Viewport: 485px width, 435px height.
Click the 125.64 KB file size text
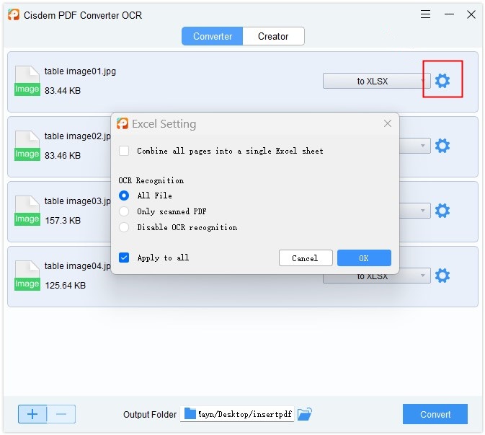click(65, 286)
